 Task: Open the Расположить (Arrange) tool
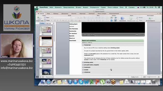click(122, 18)
